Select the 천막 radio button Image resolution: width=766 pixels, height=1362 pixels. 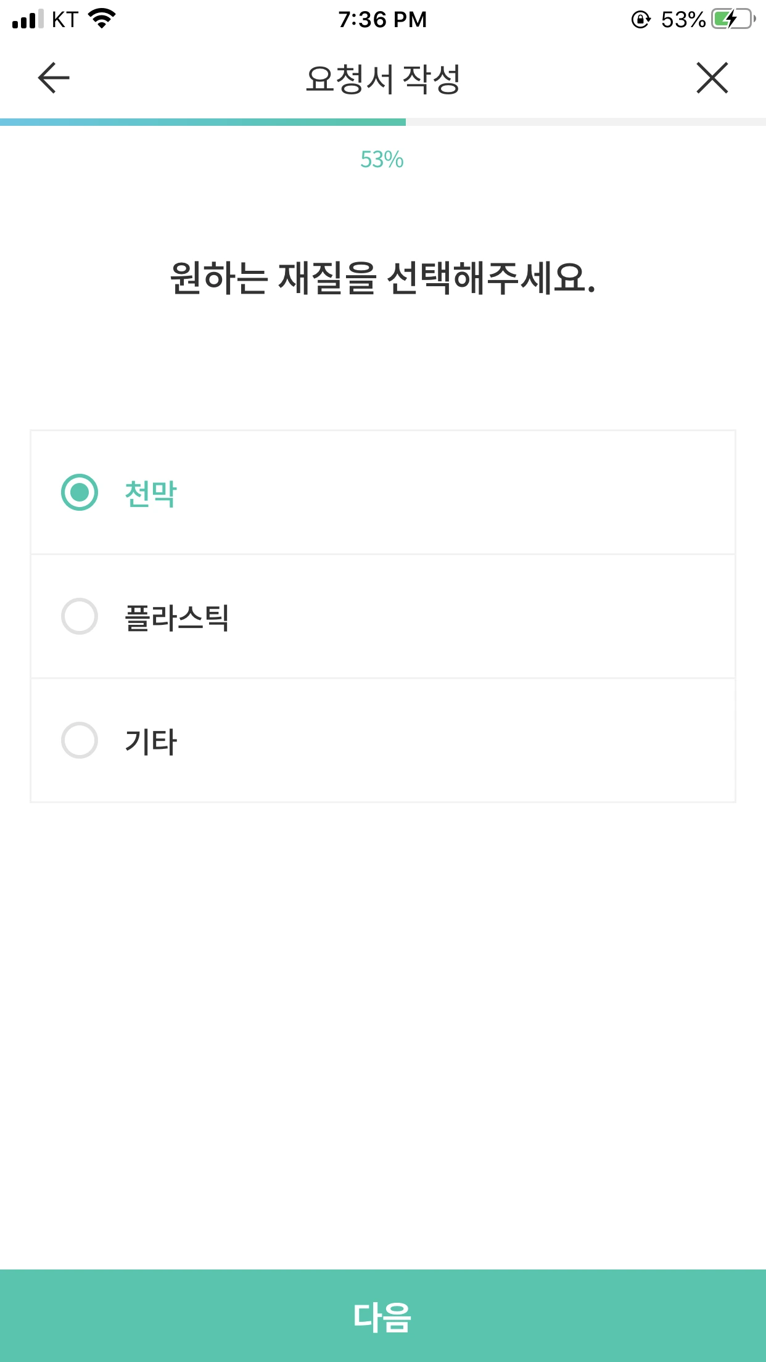(x=80, y=492)
